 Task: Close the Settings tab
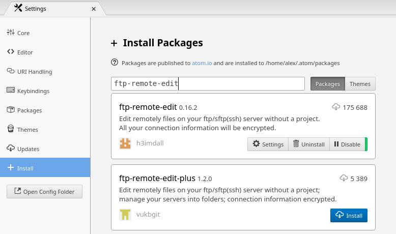pyautogui.click(x=94, y=9)
